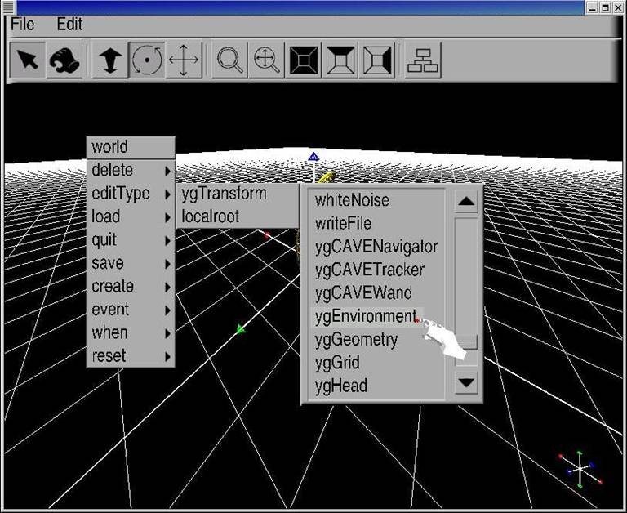This screenshot has width=627, height=513.
Task: Expand the editType submenu arrow
Action: (168, 194)
